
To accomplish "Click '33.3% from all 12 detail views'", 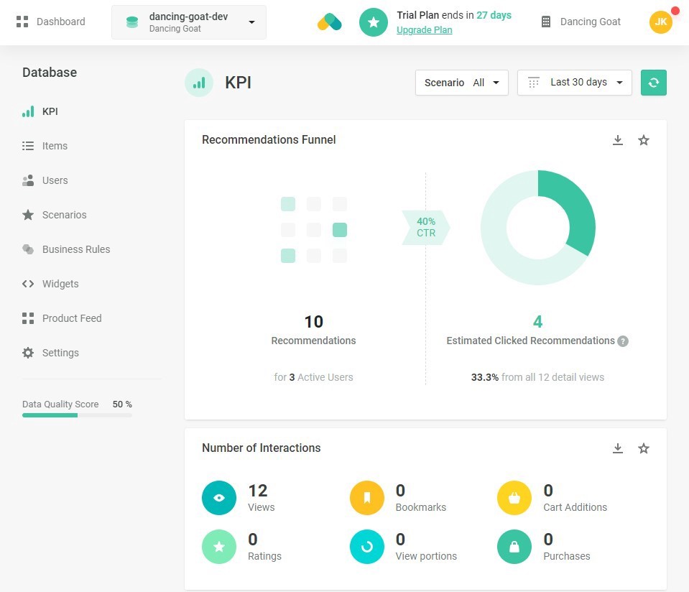I will [537, 377].
